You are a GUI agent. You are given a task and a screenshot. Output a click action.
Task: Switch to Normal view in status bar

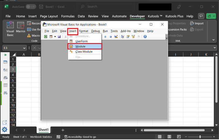[160, 137]
